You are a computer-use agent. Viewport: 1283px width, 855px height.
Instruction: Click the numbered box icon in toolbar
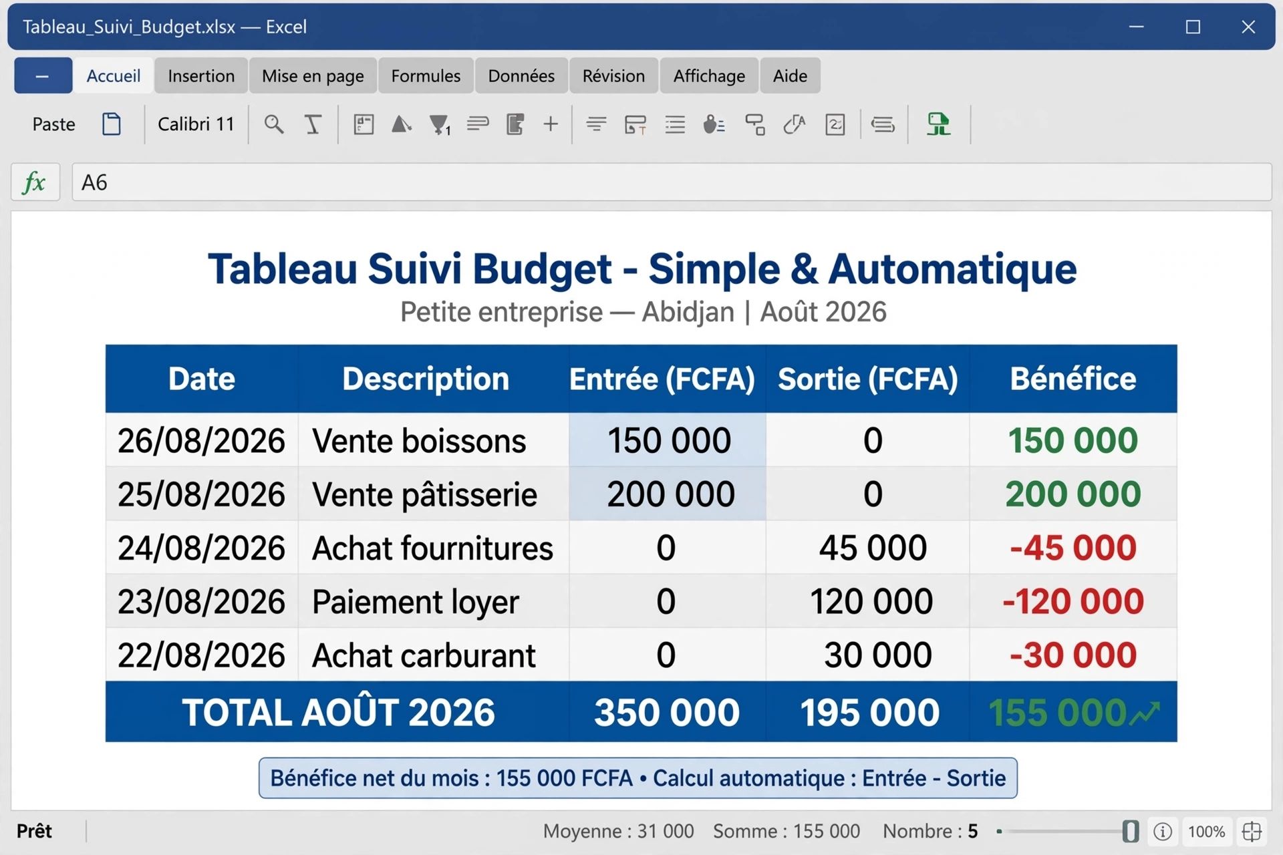tap(835, 124)
